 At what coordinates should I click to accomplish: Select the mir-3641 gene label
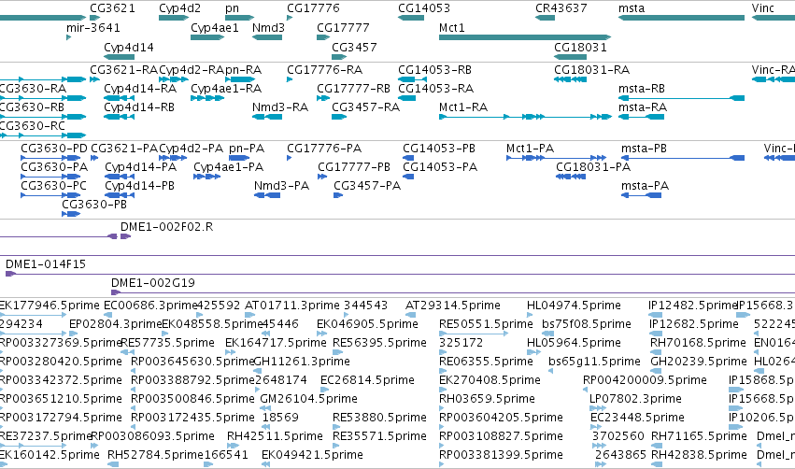tap(92, 27)
